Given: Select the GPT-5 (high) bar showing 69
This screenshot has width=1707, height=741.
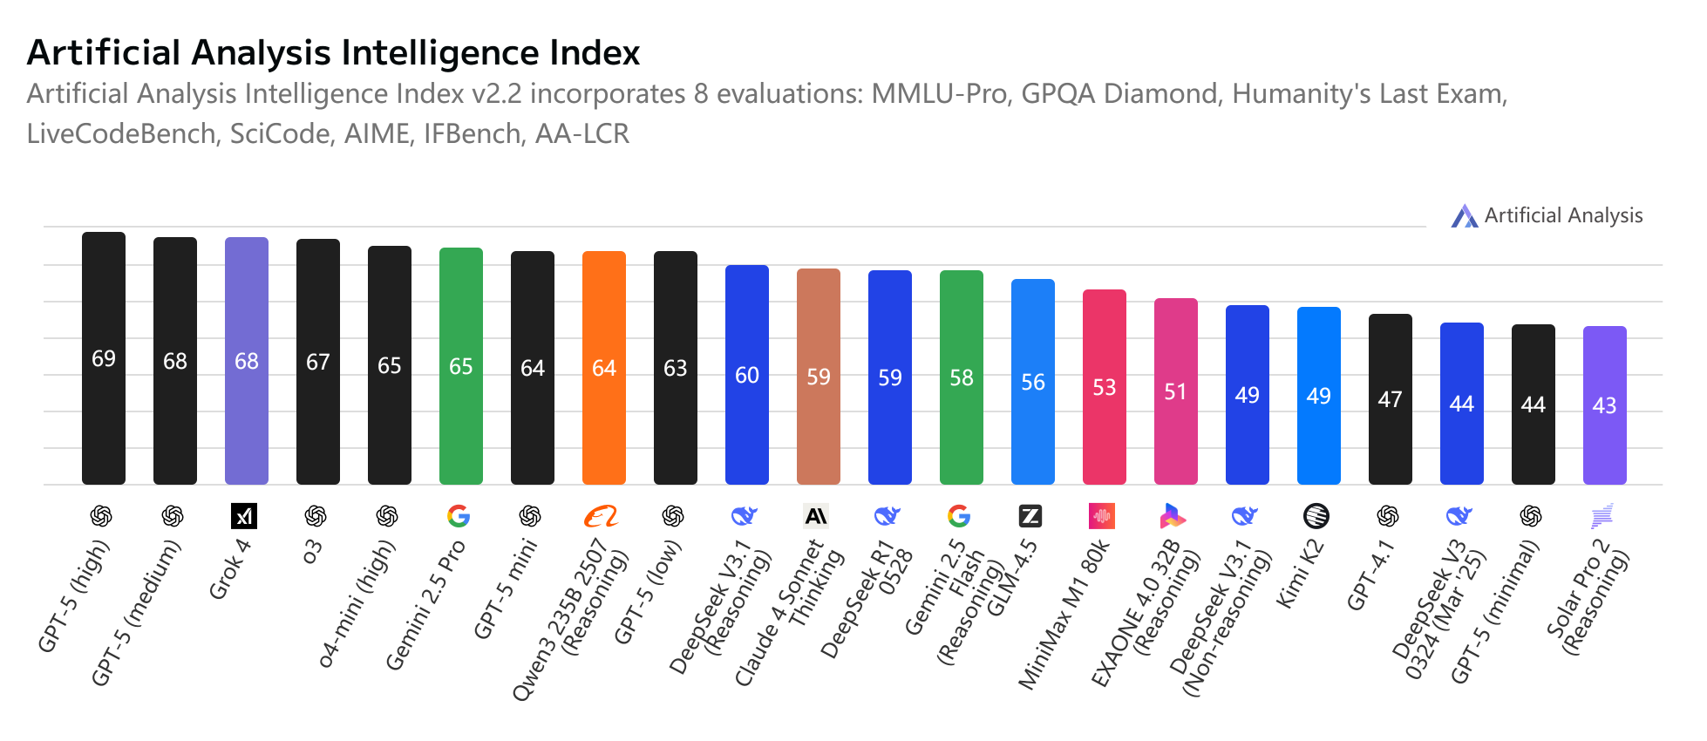Looking at the screenshot, I should coord(104,358).
